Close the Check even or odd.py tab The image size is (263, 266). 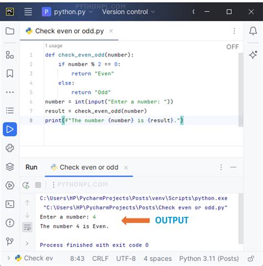[x=111, y=31]
